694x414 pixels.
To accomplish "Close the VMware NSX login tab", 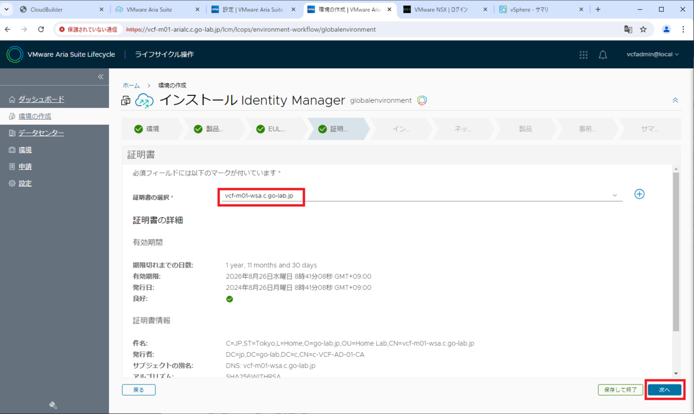I will (486, 9).
